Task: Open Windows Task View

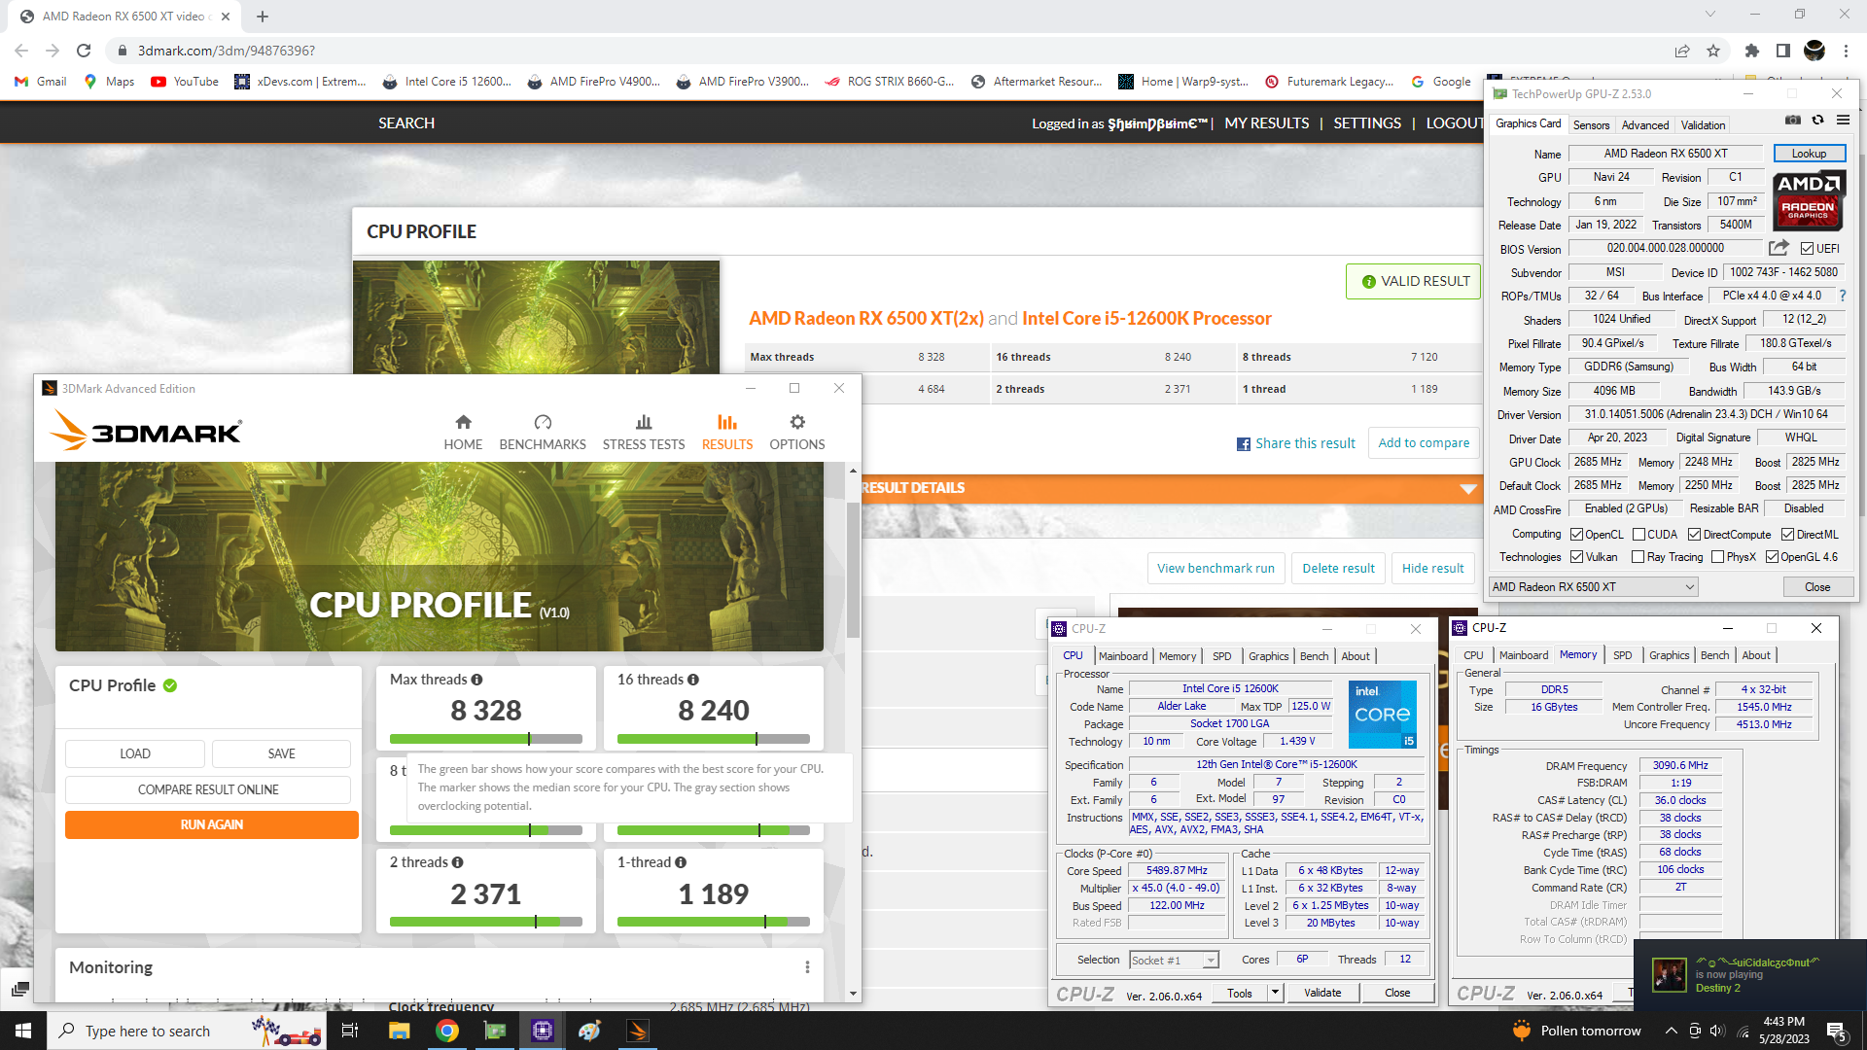Action: [350, 1031]
